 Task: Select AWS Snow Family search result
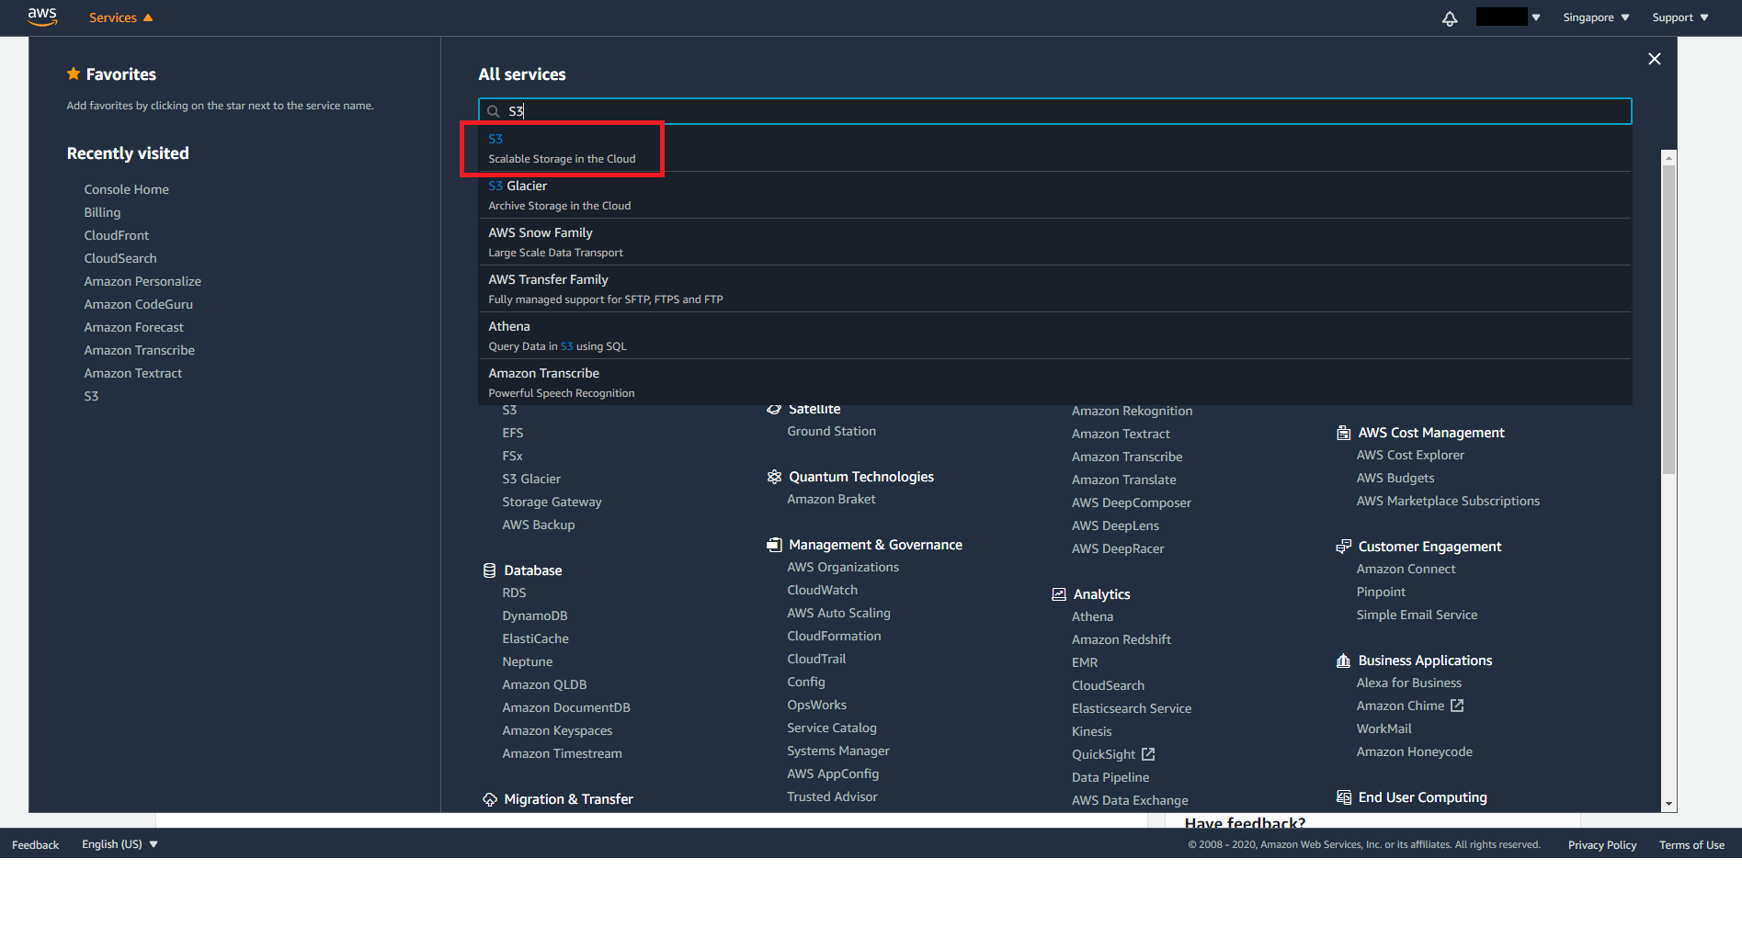click(x=1054, y=242)
